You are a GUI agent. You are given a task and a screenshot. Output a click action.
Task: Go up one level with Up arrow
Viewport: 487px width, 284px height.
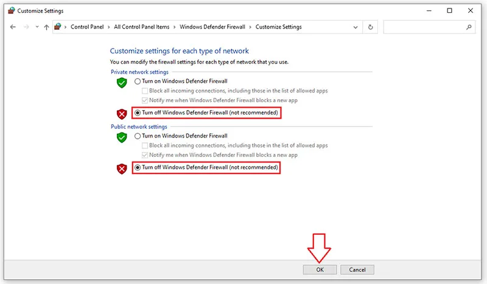(46, 27)
